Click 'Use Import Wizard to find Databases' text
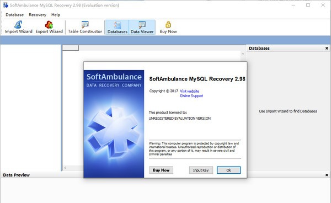Image resolution: width=331 pixels, height=203 pixels. click(x=288, y=111)
